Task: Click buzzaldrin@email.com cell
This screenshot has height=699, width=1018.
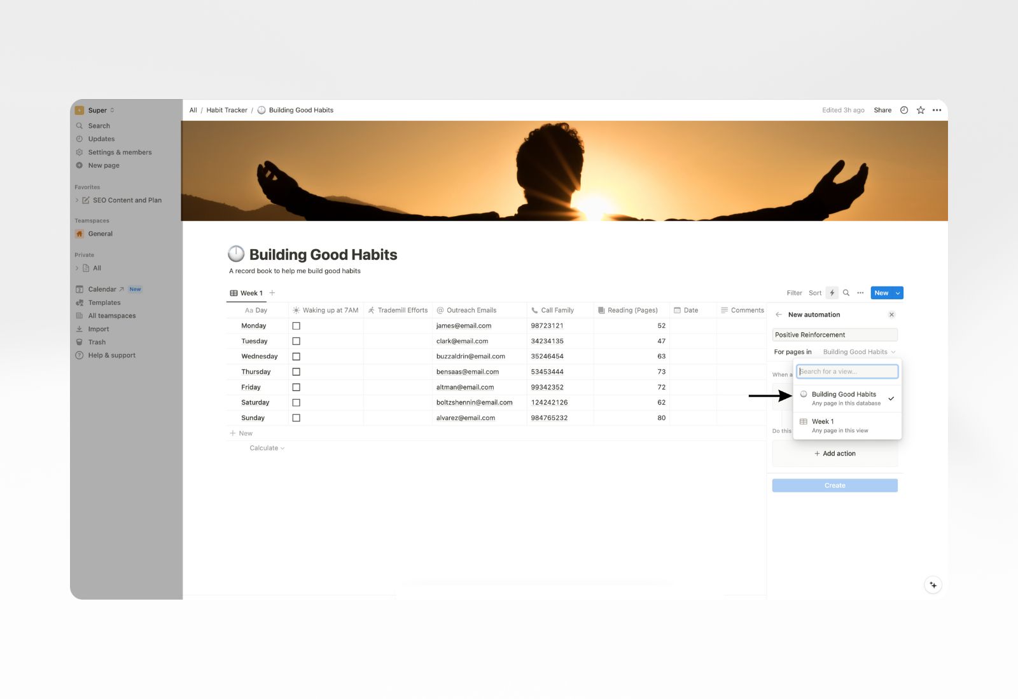Action: click(480, 356)
